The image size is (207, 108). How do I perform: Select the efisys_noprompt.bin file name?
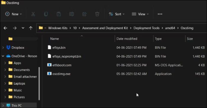click(x=67, y=56)
